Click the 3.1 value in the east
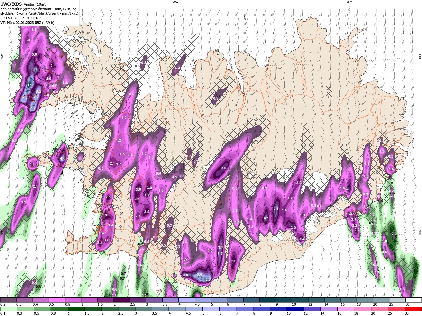422x316 pixels. click(x=348, y=189)
